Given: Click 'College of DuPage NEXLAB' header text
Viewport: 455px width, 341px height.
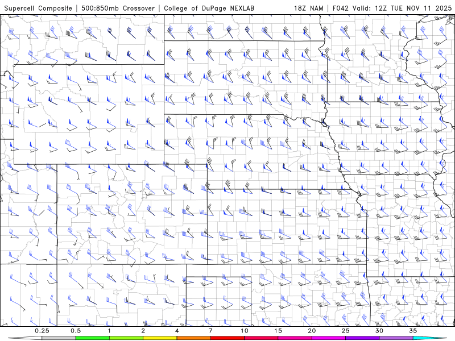Looking at the screenshot, I should point(209,8).
